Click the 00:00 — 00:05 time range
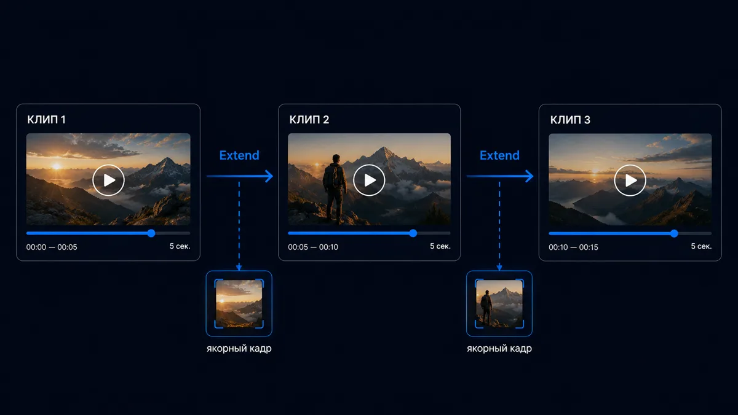This screenshot has height=415, width=738. click(x=52, y=247)
